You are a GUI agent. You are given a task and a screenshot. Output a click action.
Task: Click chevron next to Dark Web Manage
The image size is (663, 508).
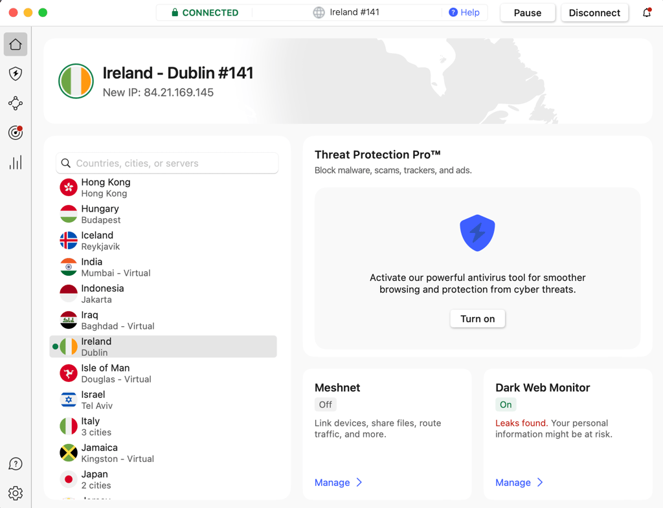pos(540,482)
